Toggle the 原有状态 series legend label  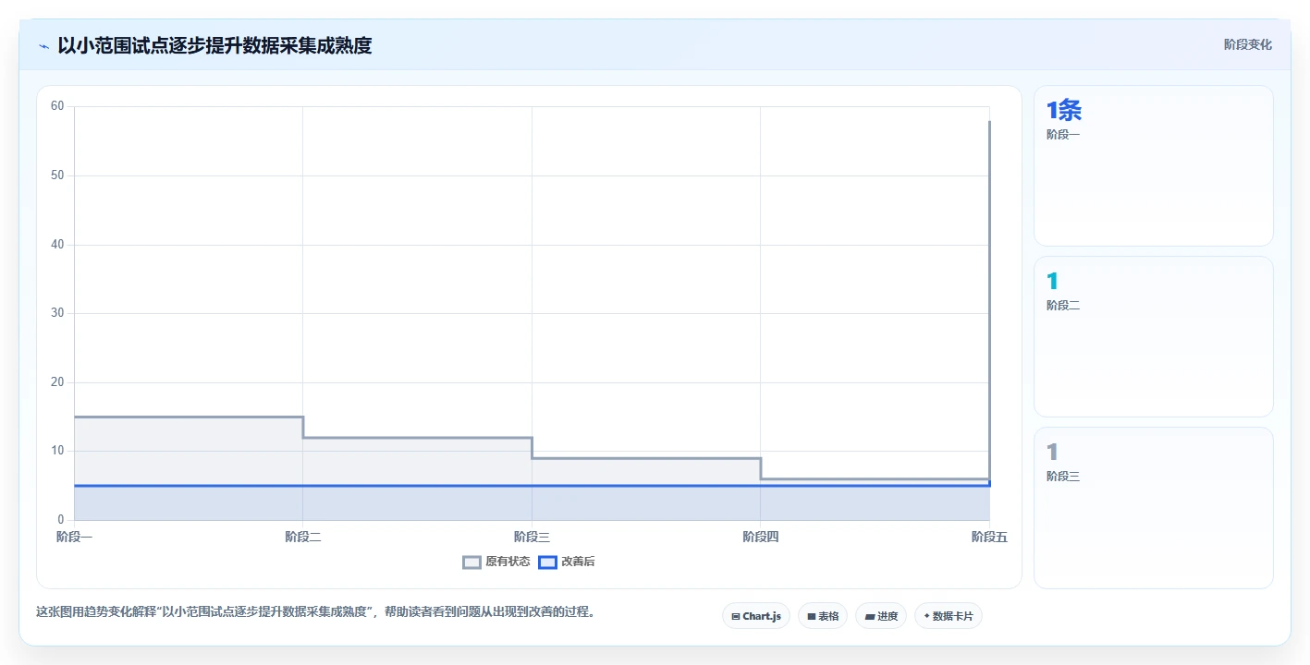(508, 562)
